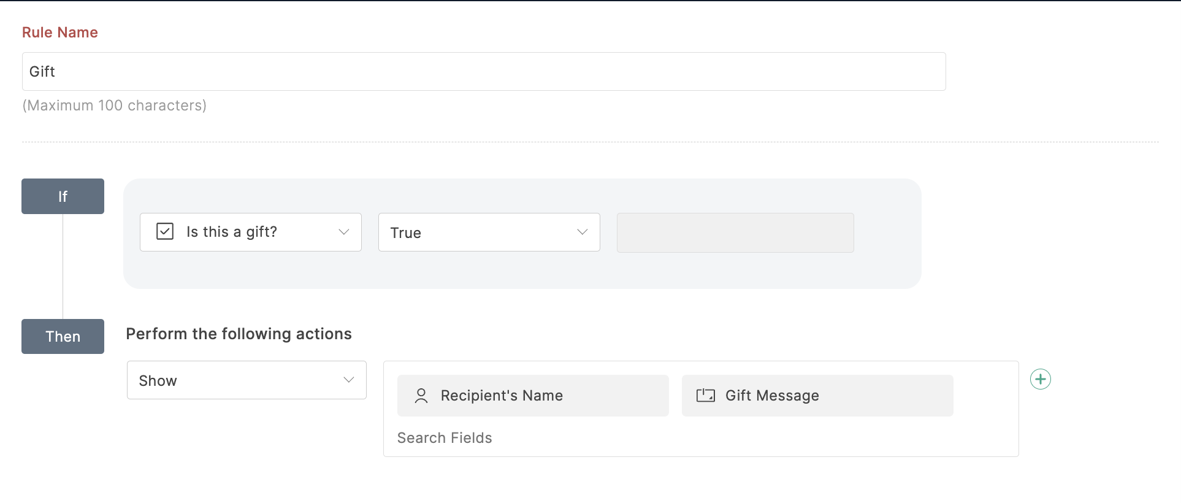
Task: Open the 'Is this a gift?' field dropdown
Action: 250,232
